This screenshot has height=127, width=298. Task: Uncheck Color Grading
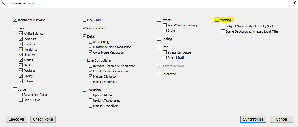(84, 28)
